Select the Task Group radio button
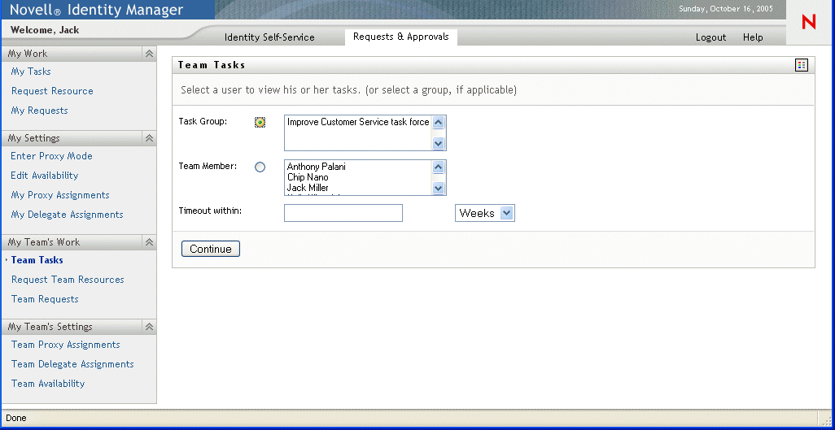This screenshot has width=835, height=430. (260, 123)
